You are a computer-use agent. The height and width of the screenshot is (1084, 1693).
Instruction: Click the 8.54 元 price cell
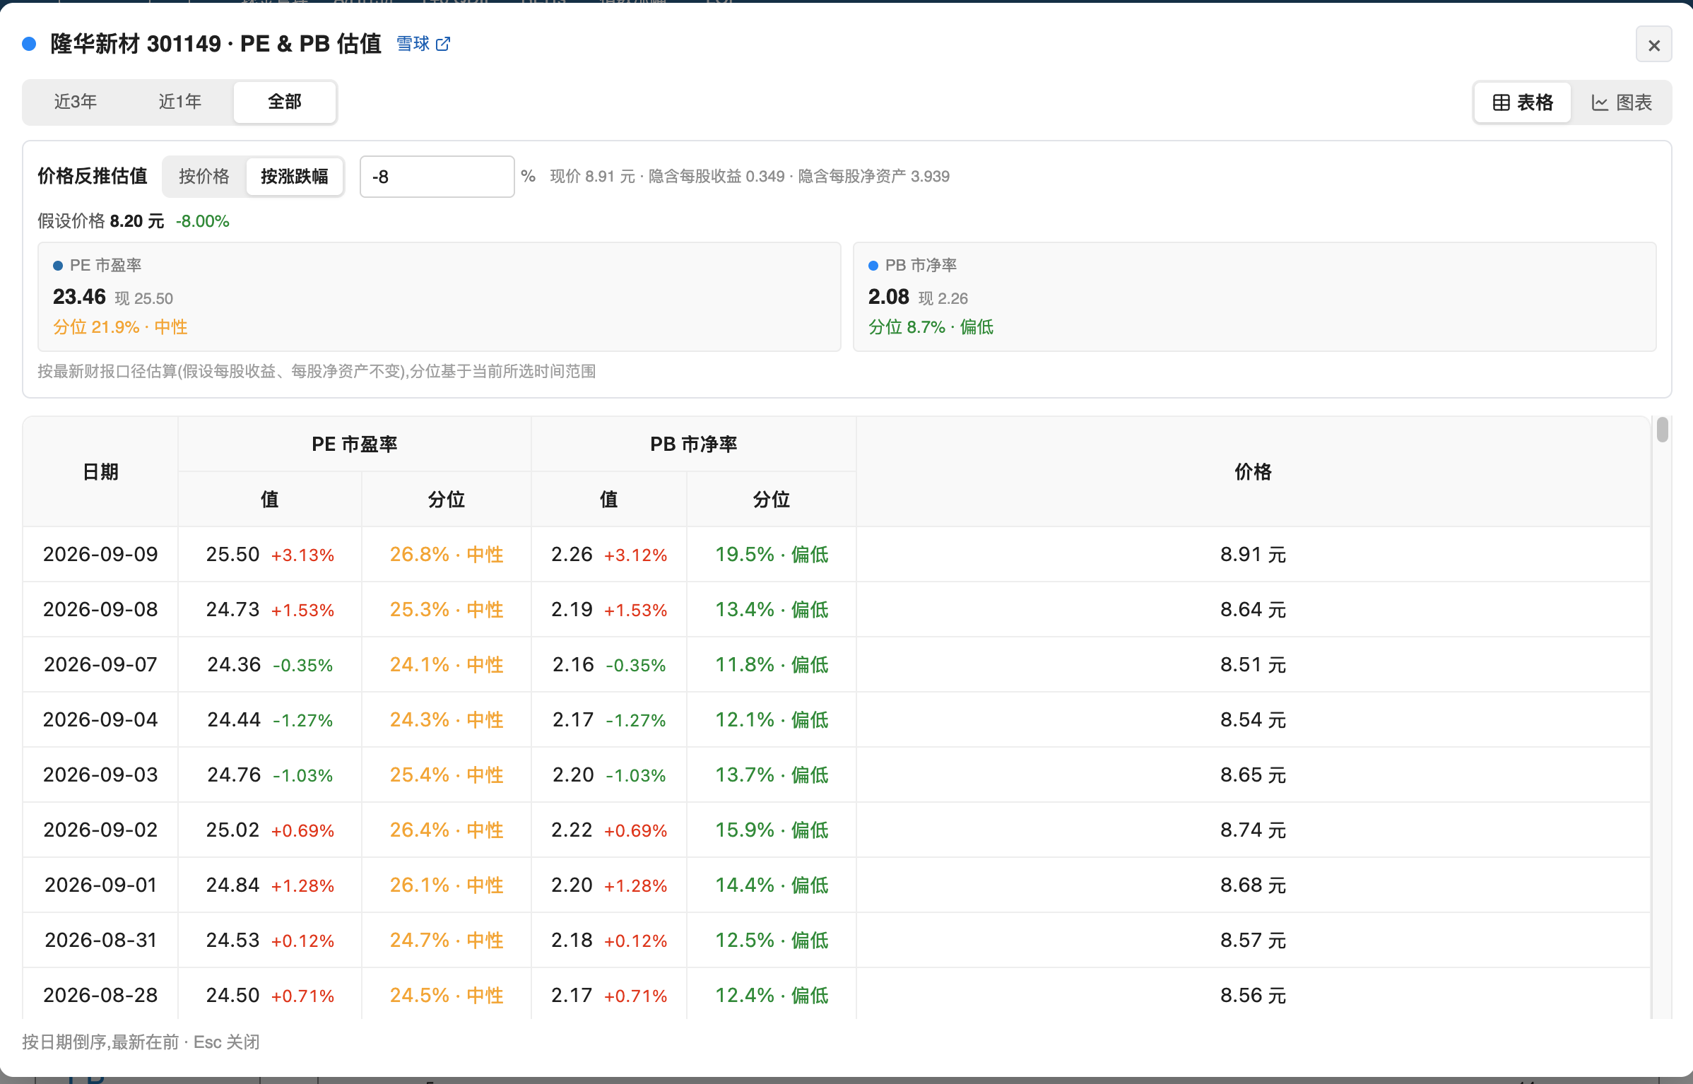coord(1253,719)
